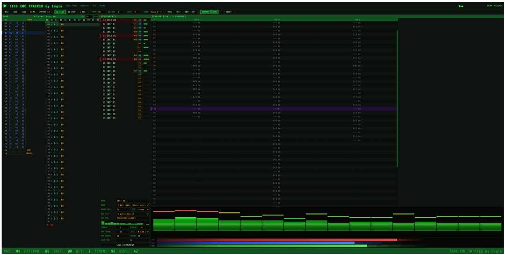
Task: Click the ARP badge on INST 01
Action: click(x=140, y=24)
